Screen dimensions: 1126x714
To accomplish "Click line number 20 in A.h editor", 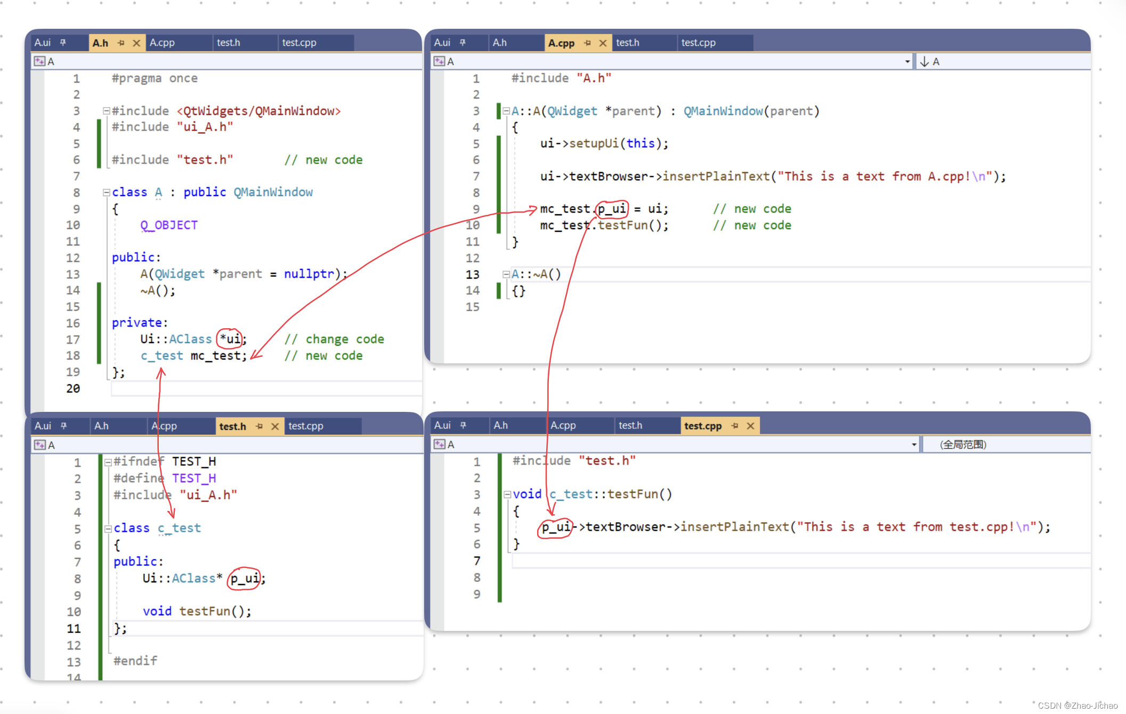I will (73, 388).
